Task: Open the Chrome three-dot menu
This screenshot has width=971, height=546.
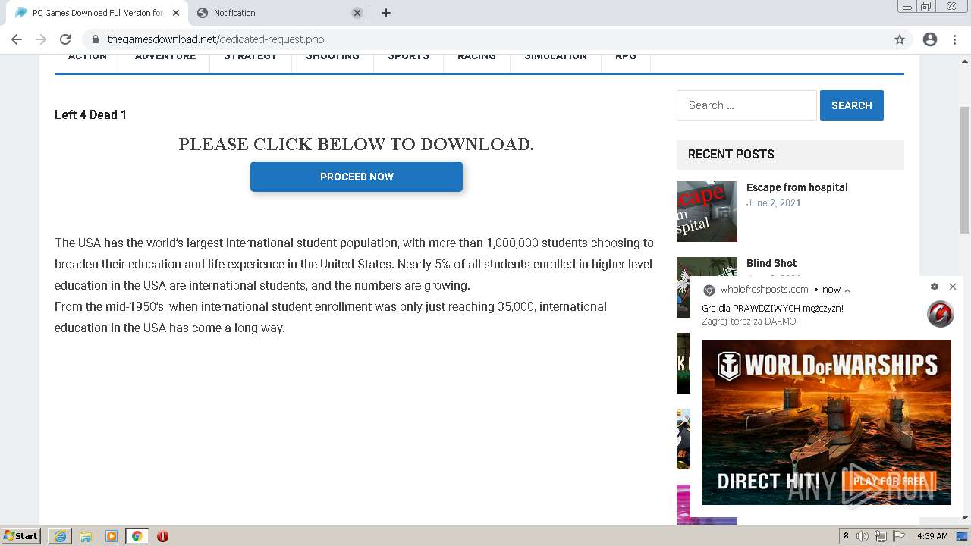Action: pos(954,39)
